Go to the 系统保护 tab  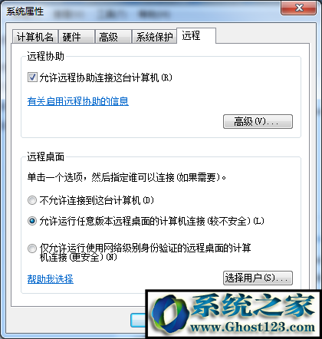pos(154,37)
